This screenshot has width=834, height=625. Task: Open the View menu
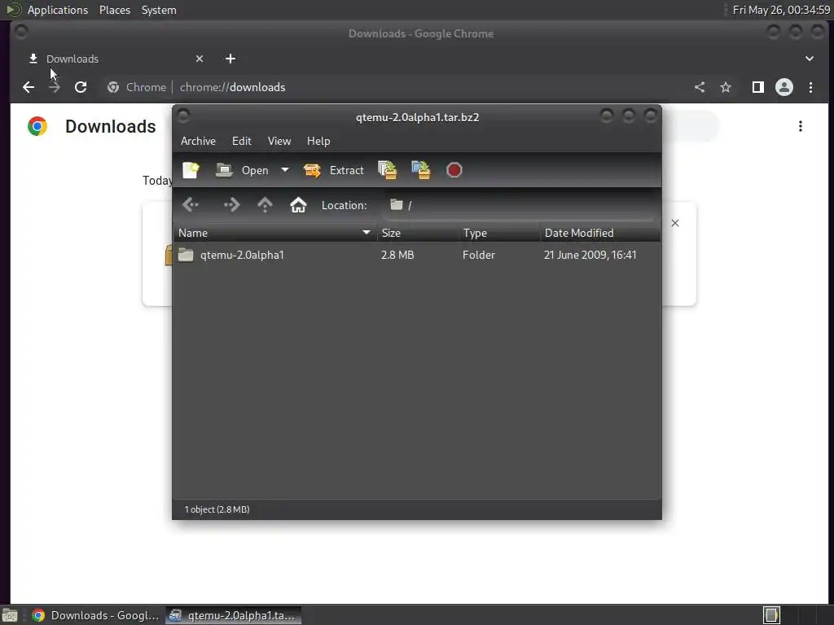[x=279, y=141]
